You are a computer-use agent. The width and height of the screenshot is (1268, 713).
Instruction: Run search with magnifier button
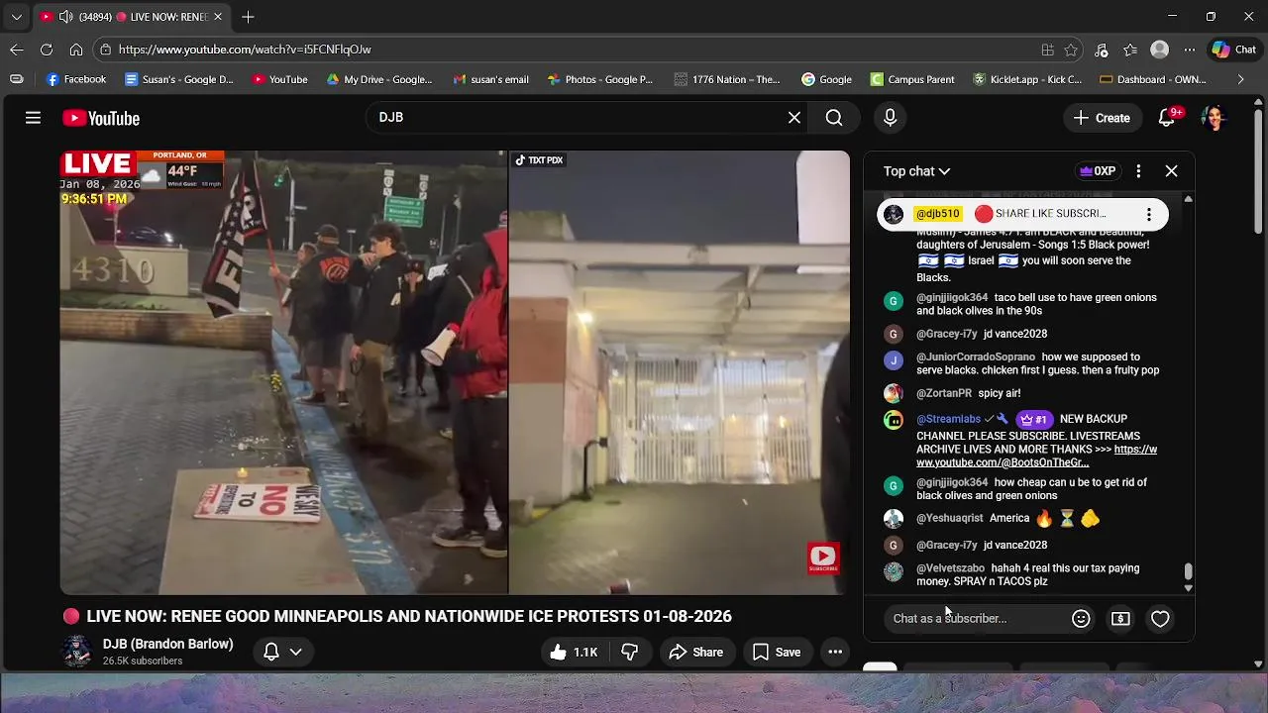click(x=834, y=118)
